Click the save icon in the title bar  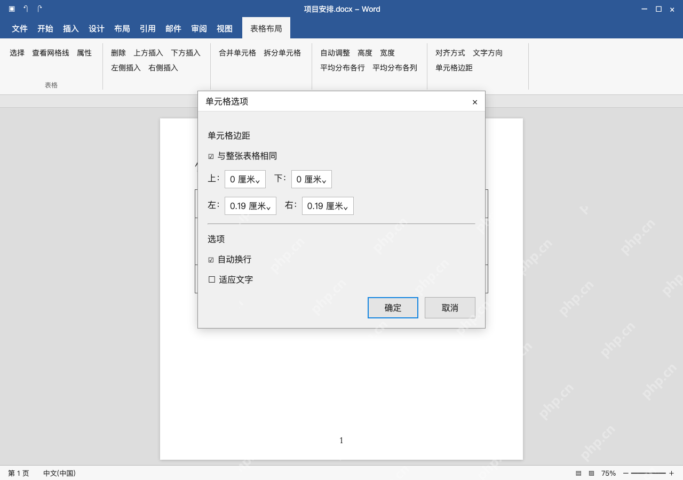click(x=12, y=9)
